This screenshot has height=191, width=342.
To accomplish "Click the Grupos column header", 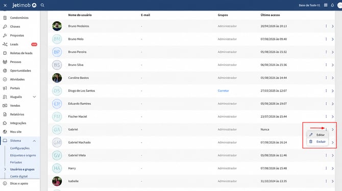I will [223, 15].
